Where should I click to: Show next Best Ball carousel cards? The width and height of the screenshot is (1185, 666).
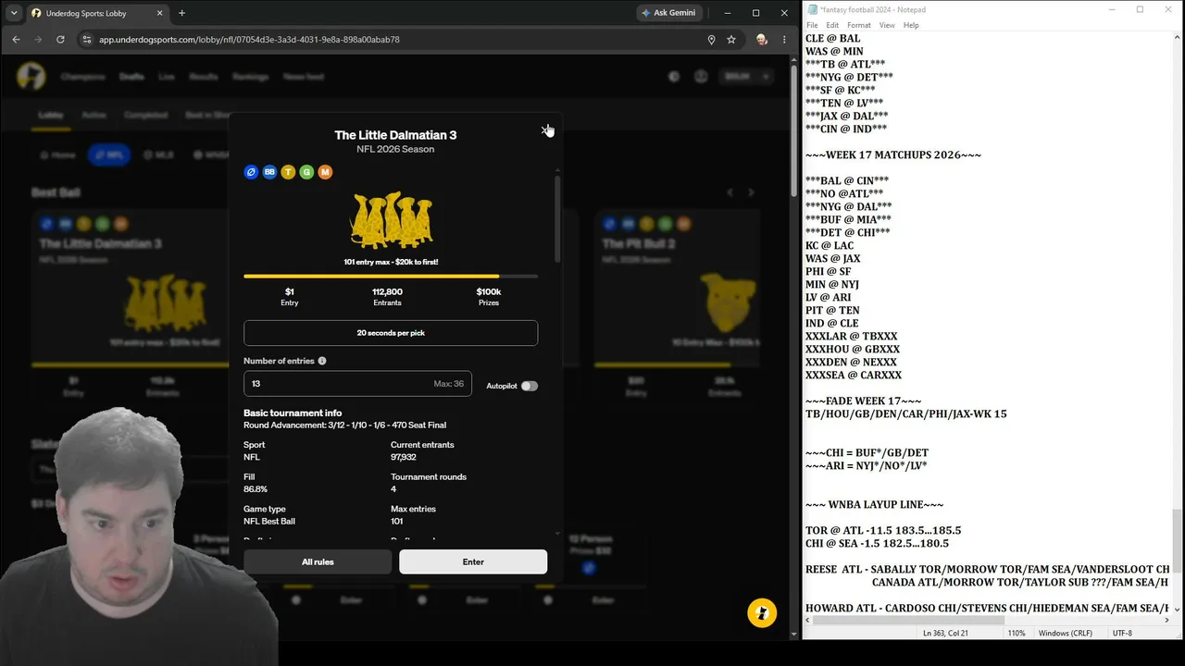751,192
